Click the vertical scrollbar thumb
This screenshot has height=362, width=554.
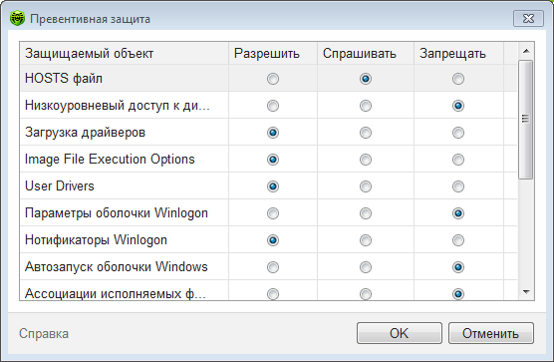526,120
